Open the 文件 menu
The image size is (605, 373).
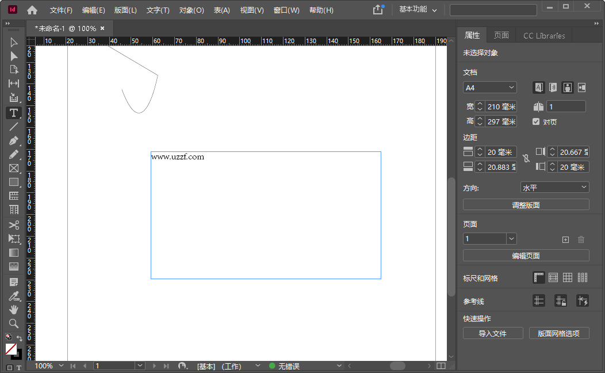click(61, 10)
